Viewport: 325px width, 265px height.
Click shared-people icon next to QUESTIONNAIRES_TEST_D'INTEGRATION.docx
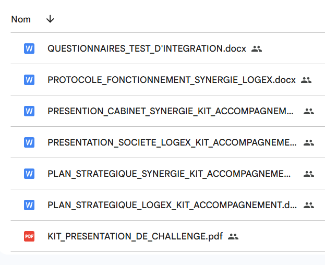(256, 49)
